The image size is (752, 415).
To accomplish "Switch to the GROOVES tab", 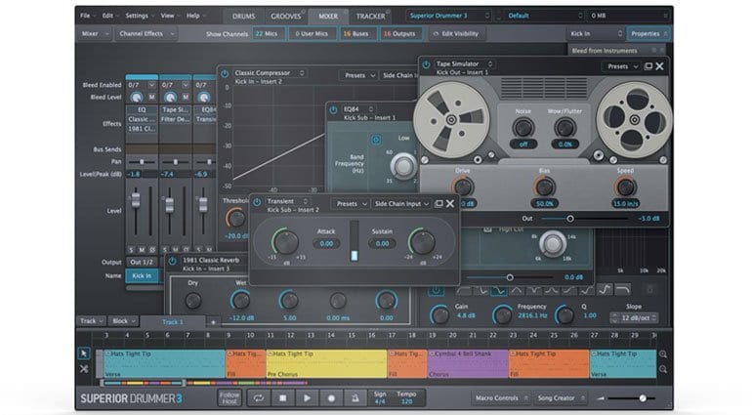I will pyautogui.click(x=286, y=17).
